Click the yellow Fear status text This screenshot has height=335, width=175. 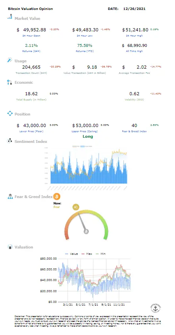57,207
